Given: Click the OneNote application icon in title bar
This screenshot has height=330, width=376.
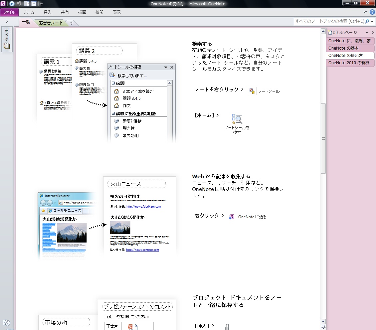Looking at the screenshot, I should point(3,4).
